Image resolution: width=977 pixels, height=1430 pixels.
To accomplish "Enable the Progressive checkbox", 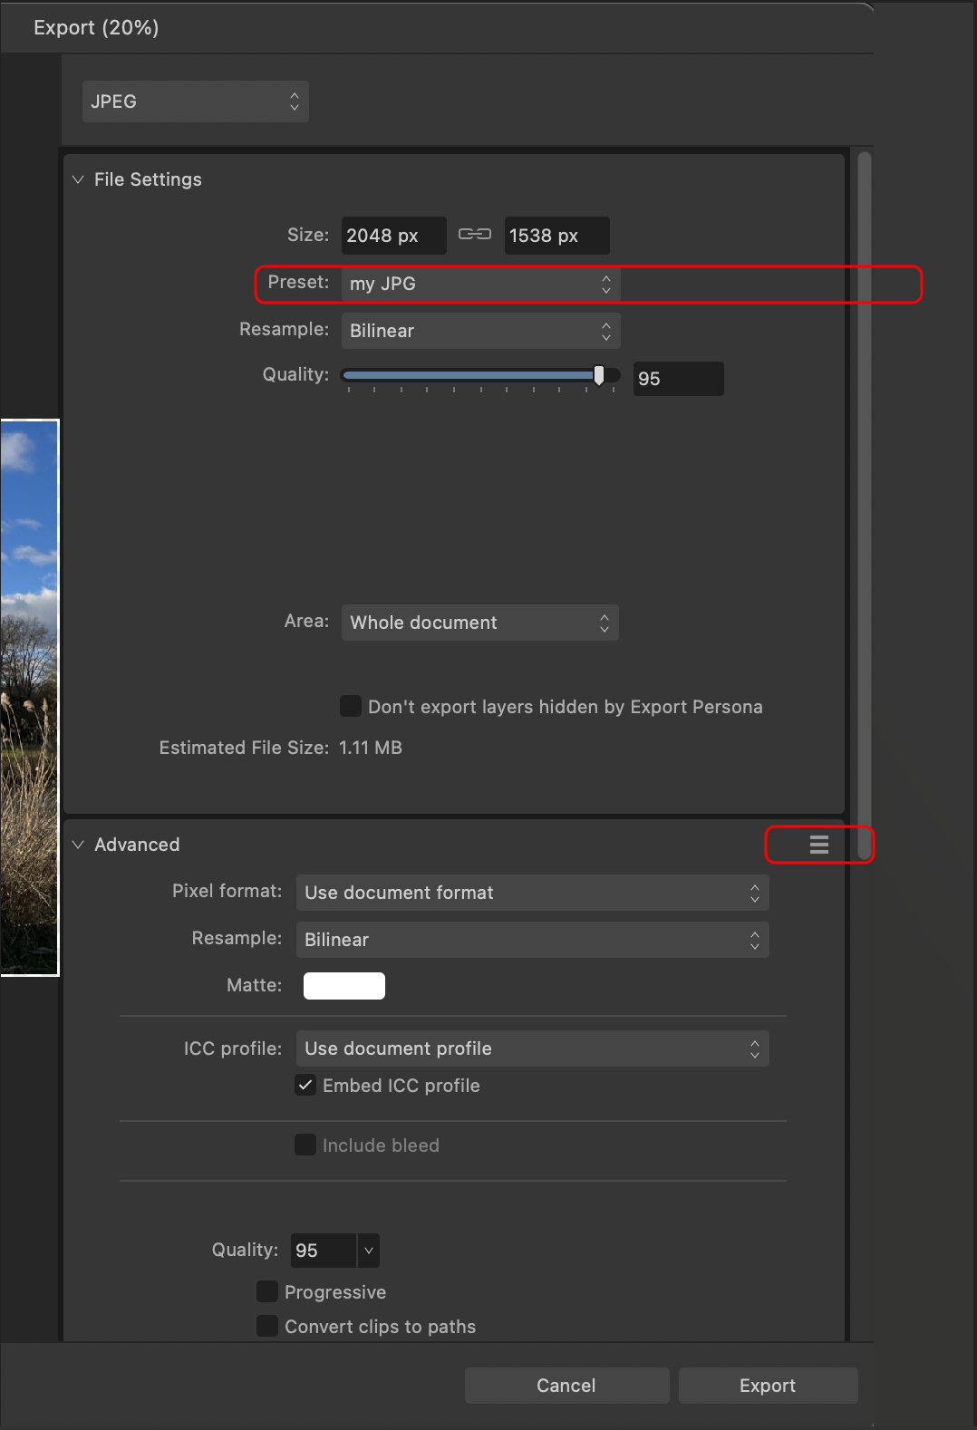I will [267, 1291].
